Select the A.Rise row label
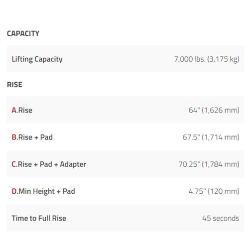This screenshot has width=249, height=249. tap(22, 110)
